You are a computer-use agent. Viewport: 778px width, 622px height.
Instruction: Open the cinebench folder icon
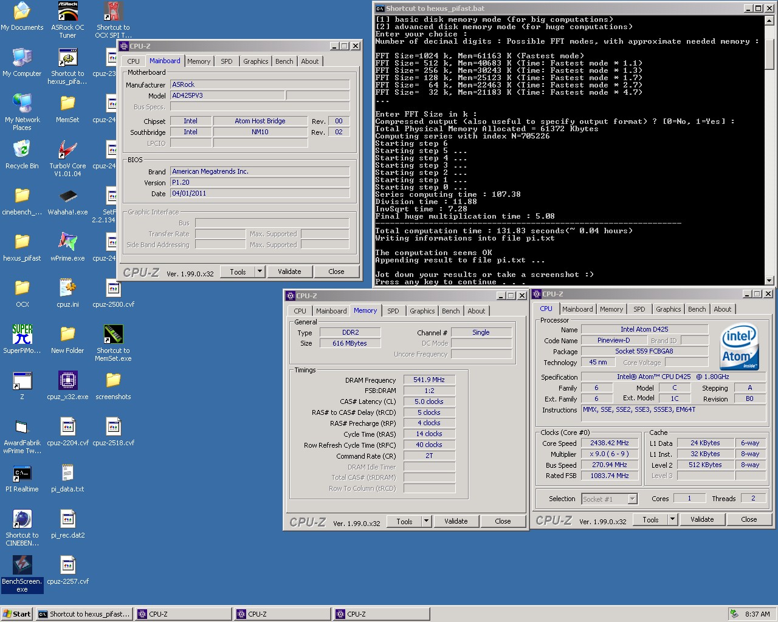tap(22, 201)
